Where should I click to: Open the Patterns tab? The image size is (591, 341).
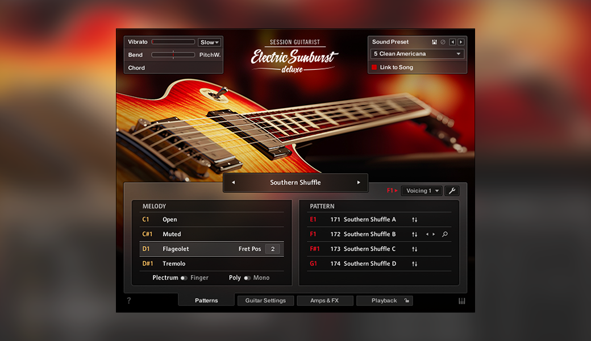(206, 300)
